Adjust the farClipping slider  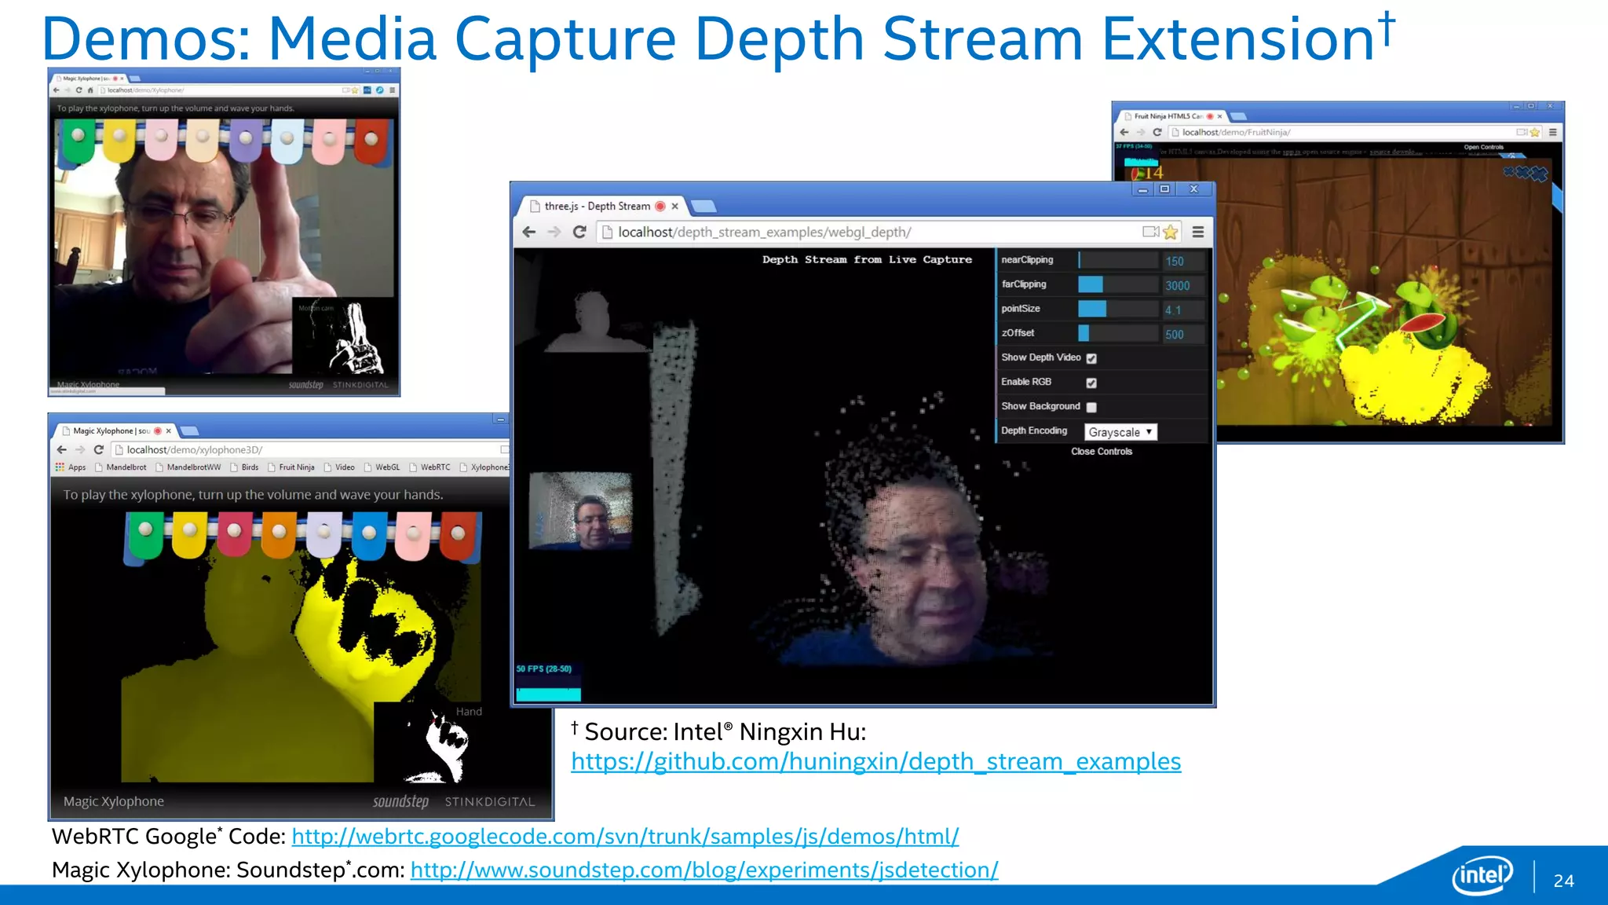pos(1118,284)
